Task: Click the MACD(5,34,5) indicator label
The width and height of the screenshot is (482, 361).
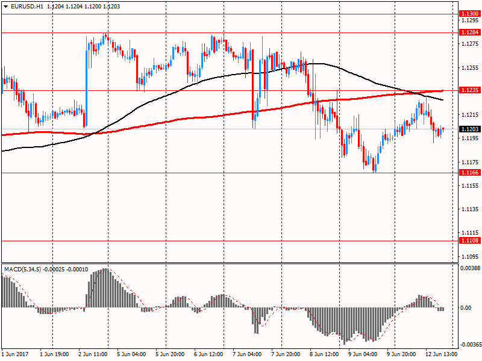Action: coord(22,270)
